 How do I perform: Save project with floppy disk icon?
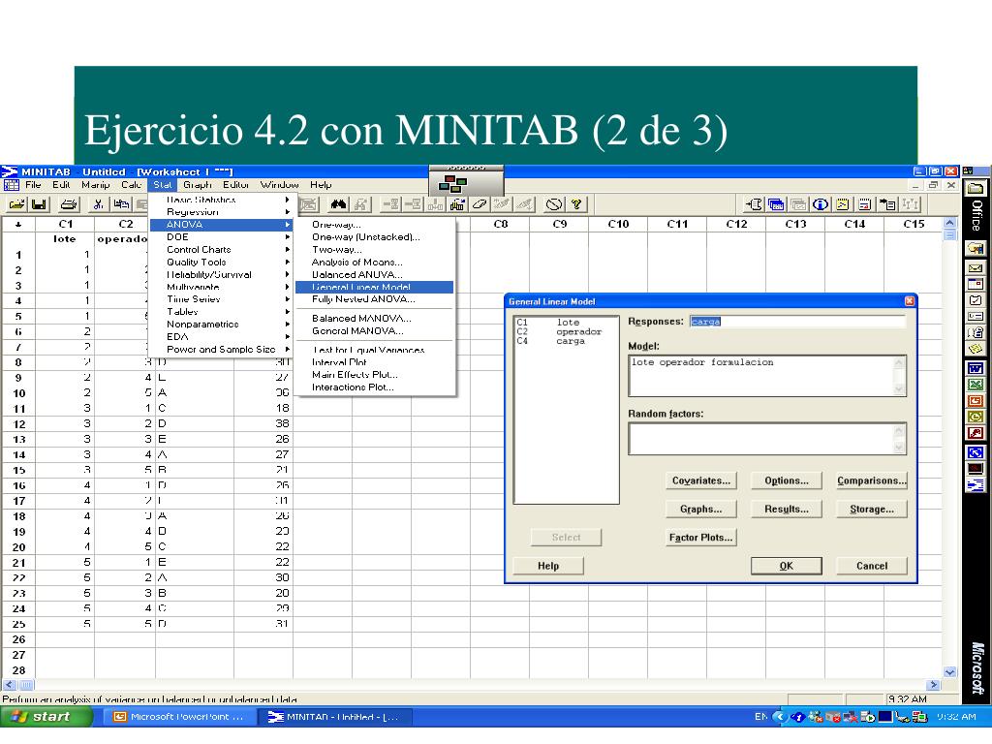tap(39, 204)
